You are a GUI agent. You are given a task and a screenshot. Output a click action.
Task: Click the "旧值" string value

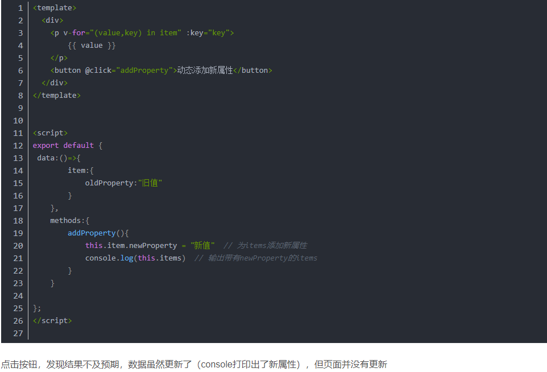[150, 183]
